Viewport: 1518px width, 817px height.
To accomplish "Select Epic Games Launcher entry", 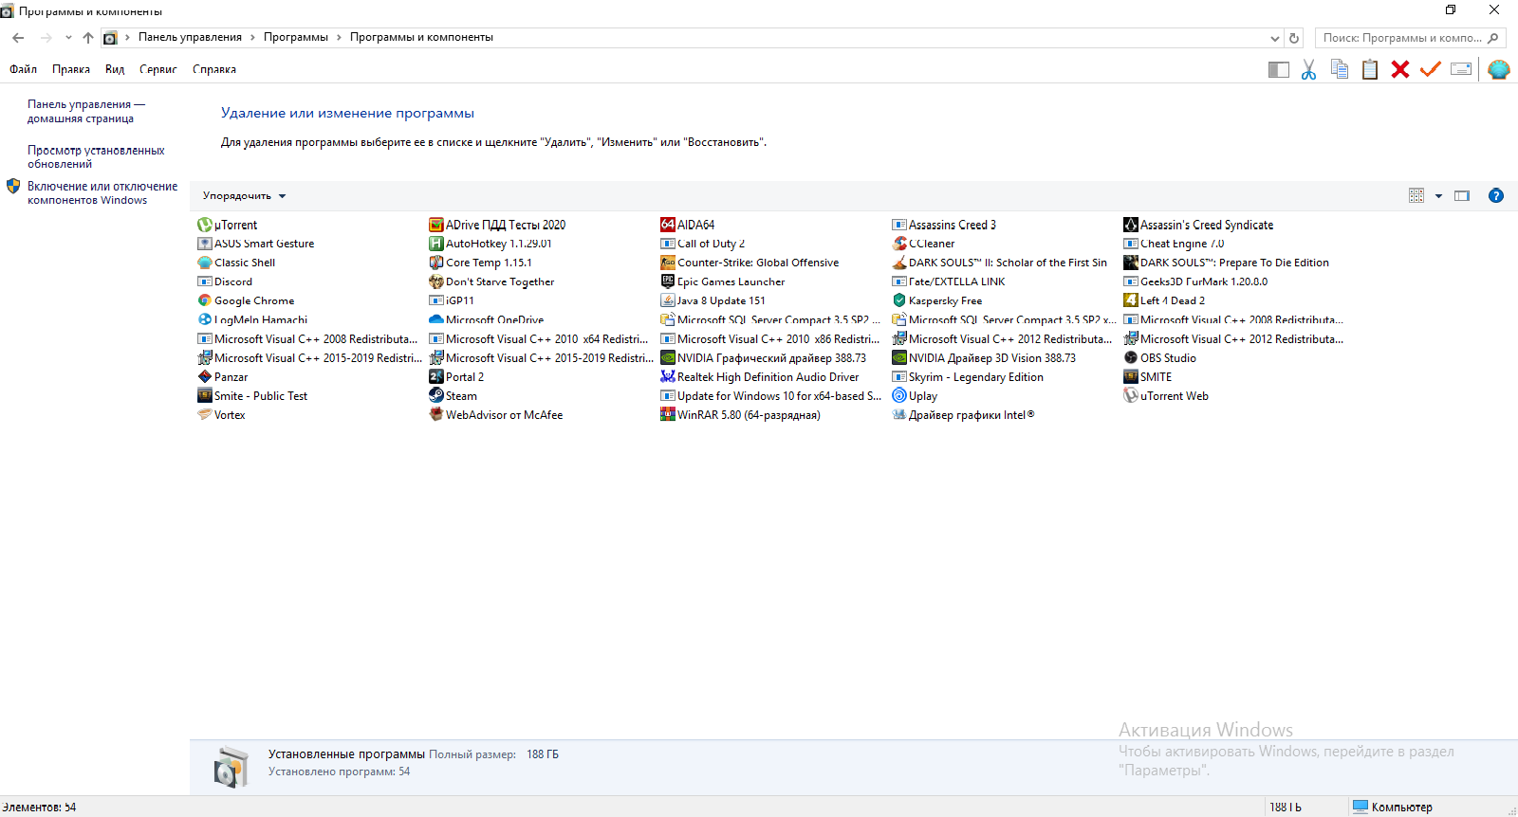I will pyautogui.click(x=723, y=281).
